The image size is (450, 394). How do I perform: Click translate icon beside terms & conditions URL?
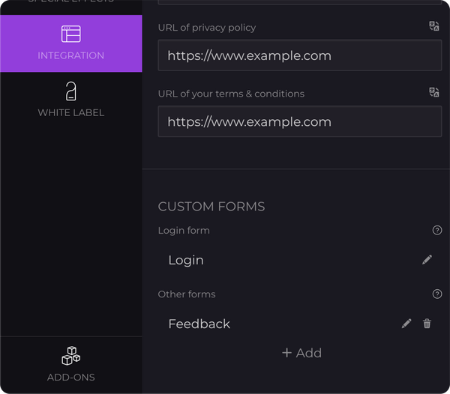(x=434, y=92)
